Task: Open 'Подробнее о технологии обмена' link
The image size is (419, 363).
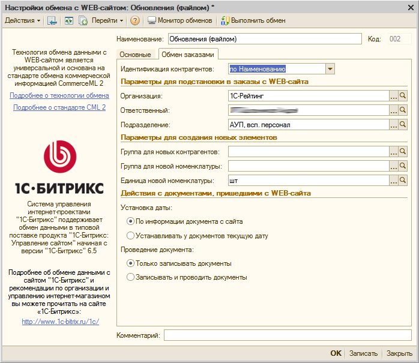Action: [59, 95]
